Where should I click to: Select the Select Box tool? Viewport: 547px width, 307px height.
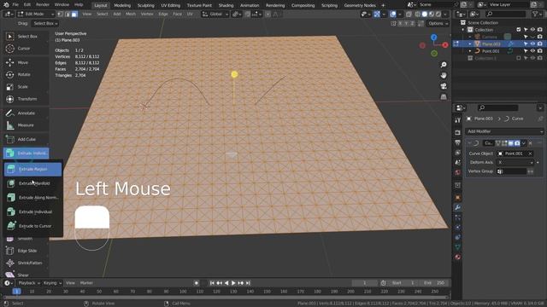tap(26, 36)
